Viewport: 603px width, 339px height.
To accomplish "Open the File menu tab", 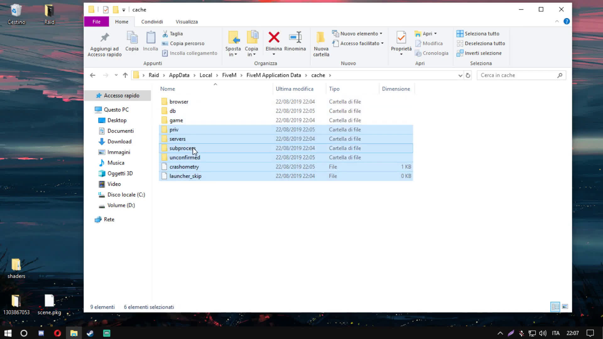I will (x=96, y=22).
